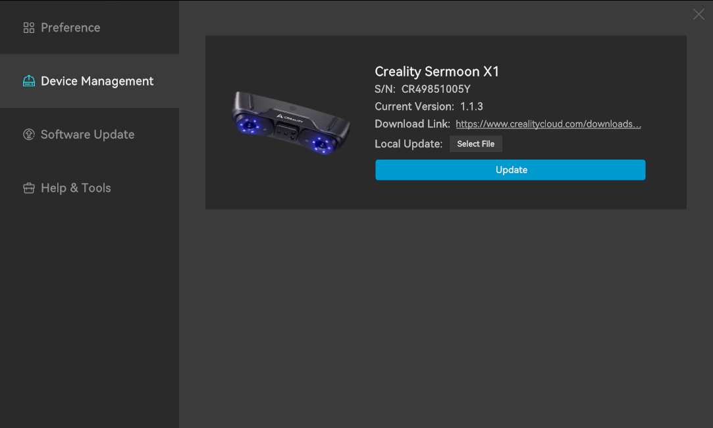This screenshot has height=428, width=713.
Task: Close the settings window
Action: [x=699, y=14]
